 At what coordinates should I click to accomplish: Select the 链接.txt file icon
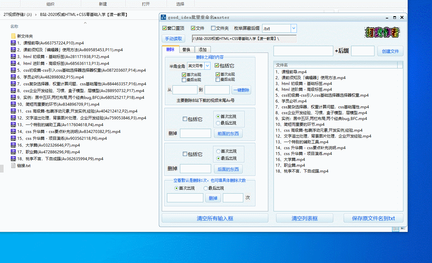coord(13,165)
